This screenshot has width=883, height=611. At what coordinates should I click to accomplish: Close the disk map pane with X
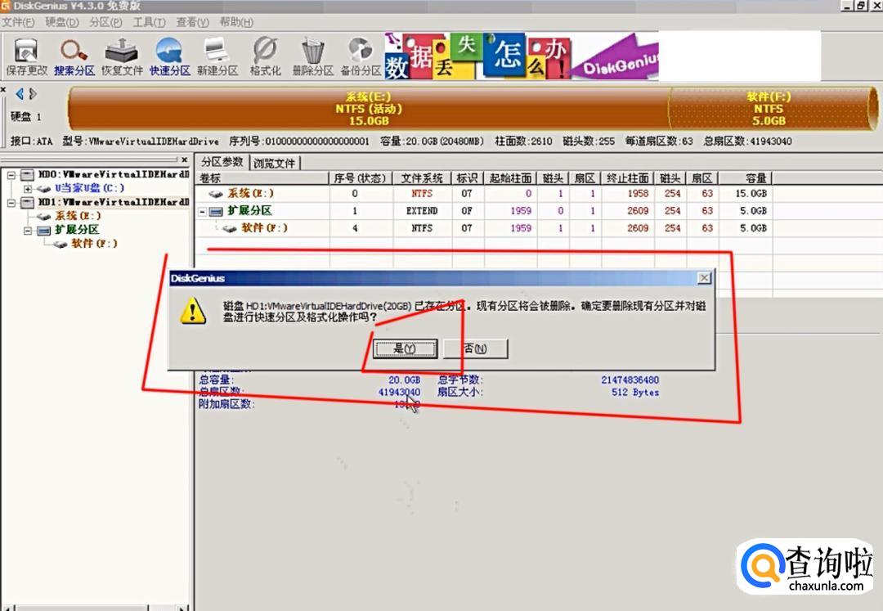pos(3,90)
